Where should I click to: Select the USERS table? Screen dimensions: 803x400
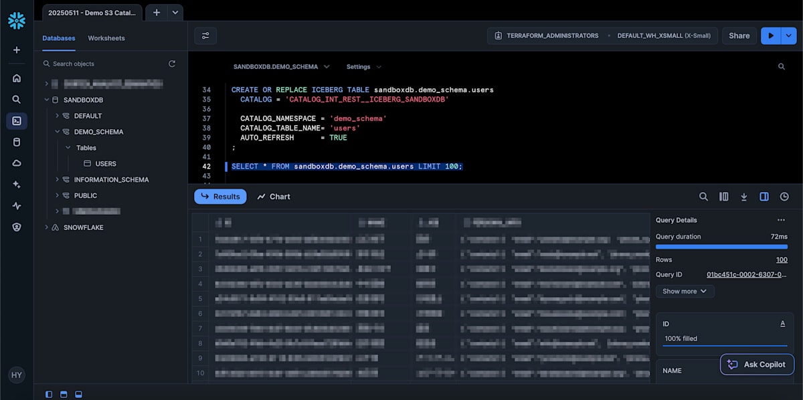coord(106,164)
